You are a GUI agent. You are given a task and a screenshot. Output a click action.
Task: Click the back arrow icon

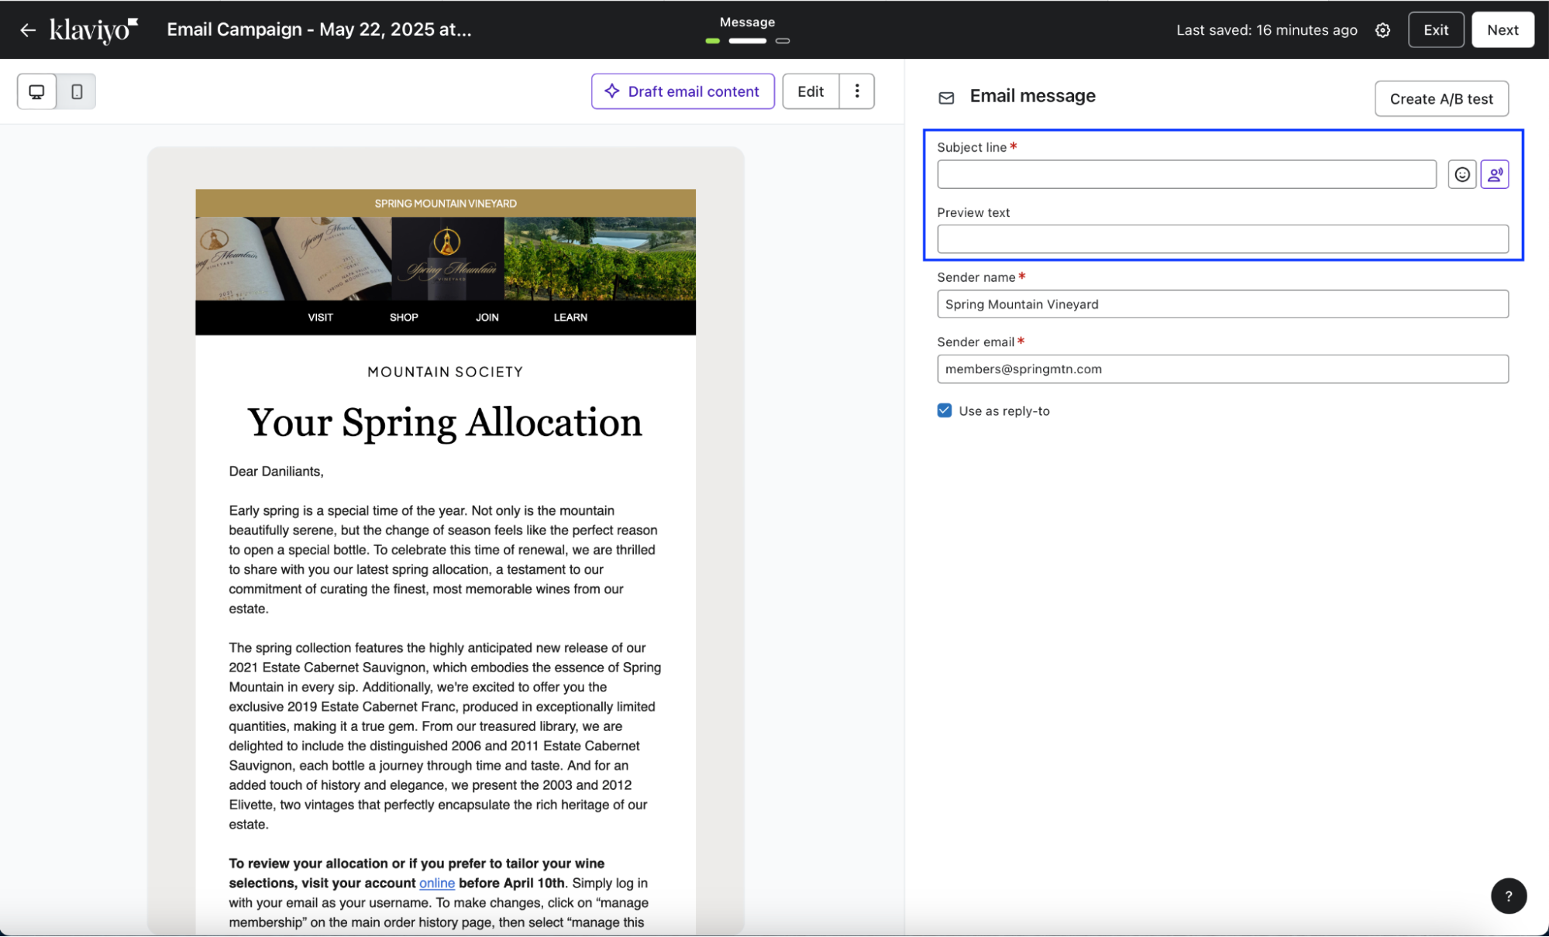(x=28, y=30)
